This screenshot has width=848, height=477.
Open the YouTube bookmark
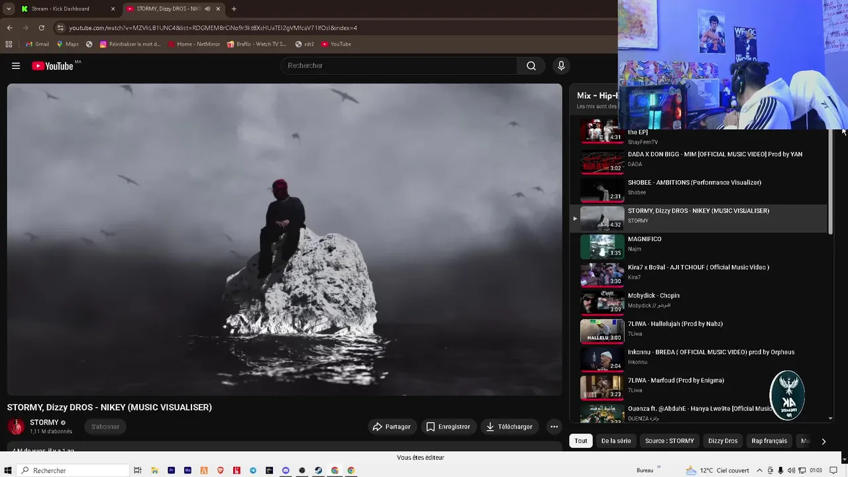(336, 44)
